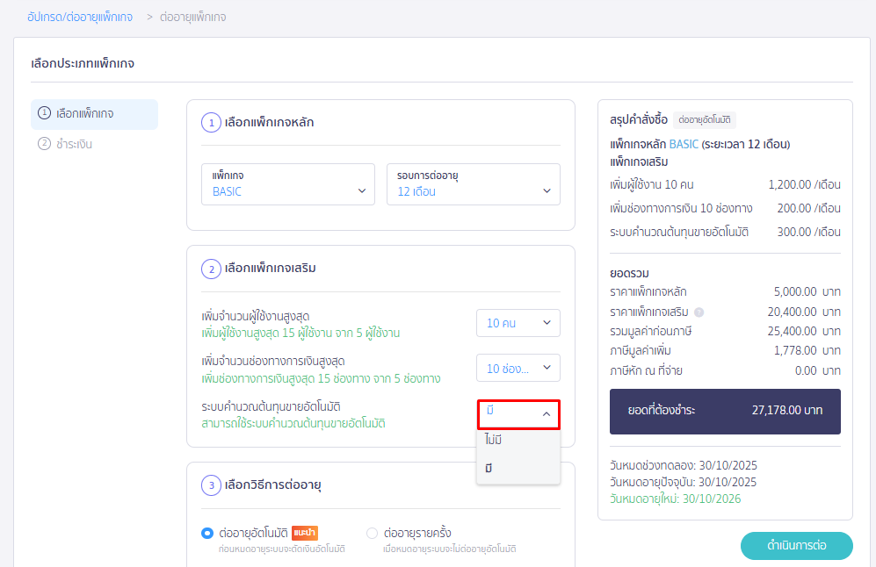This screenshot has height=567, width=876.
Task: Open the อัปเกรด/ต่ออายุแพ็กเกจ breadcrumb link
Action: (82, 17)
